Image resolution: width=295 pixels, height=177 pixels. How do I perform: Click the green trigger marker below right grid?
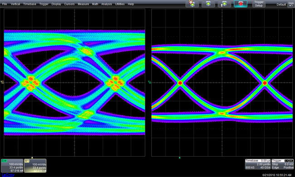[179, 157]
